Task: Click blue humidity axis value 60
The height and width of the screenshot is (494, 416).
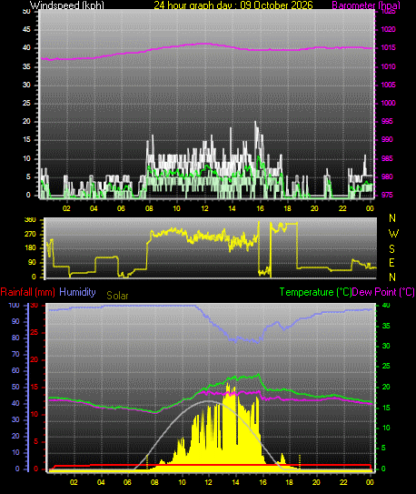Action: point(15,371)
